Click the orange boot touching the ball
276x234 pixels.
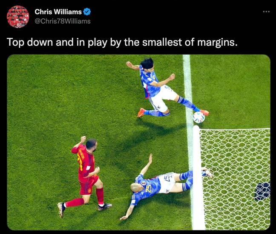(x=205, y=112)
